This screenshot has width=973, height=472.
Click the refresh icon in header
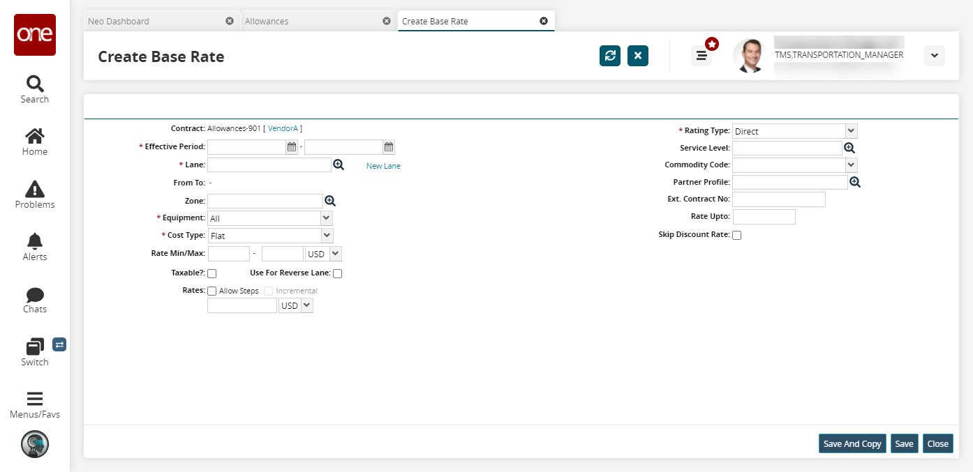click(x=609, y=56)
